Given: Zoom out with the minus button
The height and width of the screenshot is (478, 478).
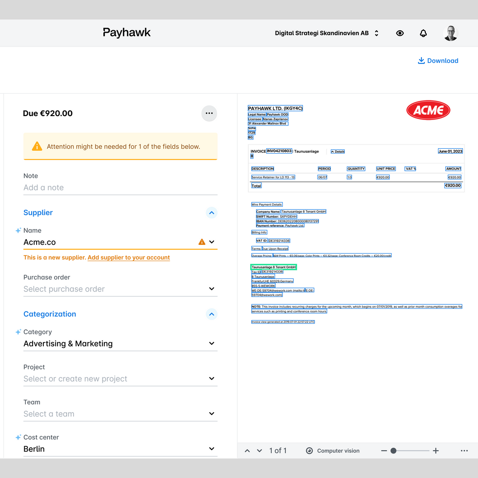Looking at the screenshot, I should [384, 451].
